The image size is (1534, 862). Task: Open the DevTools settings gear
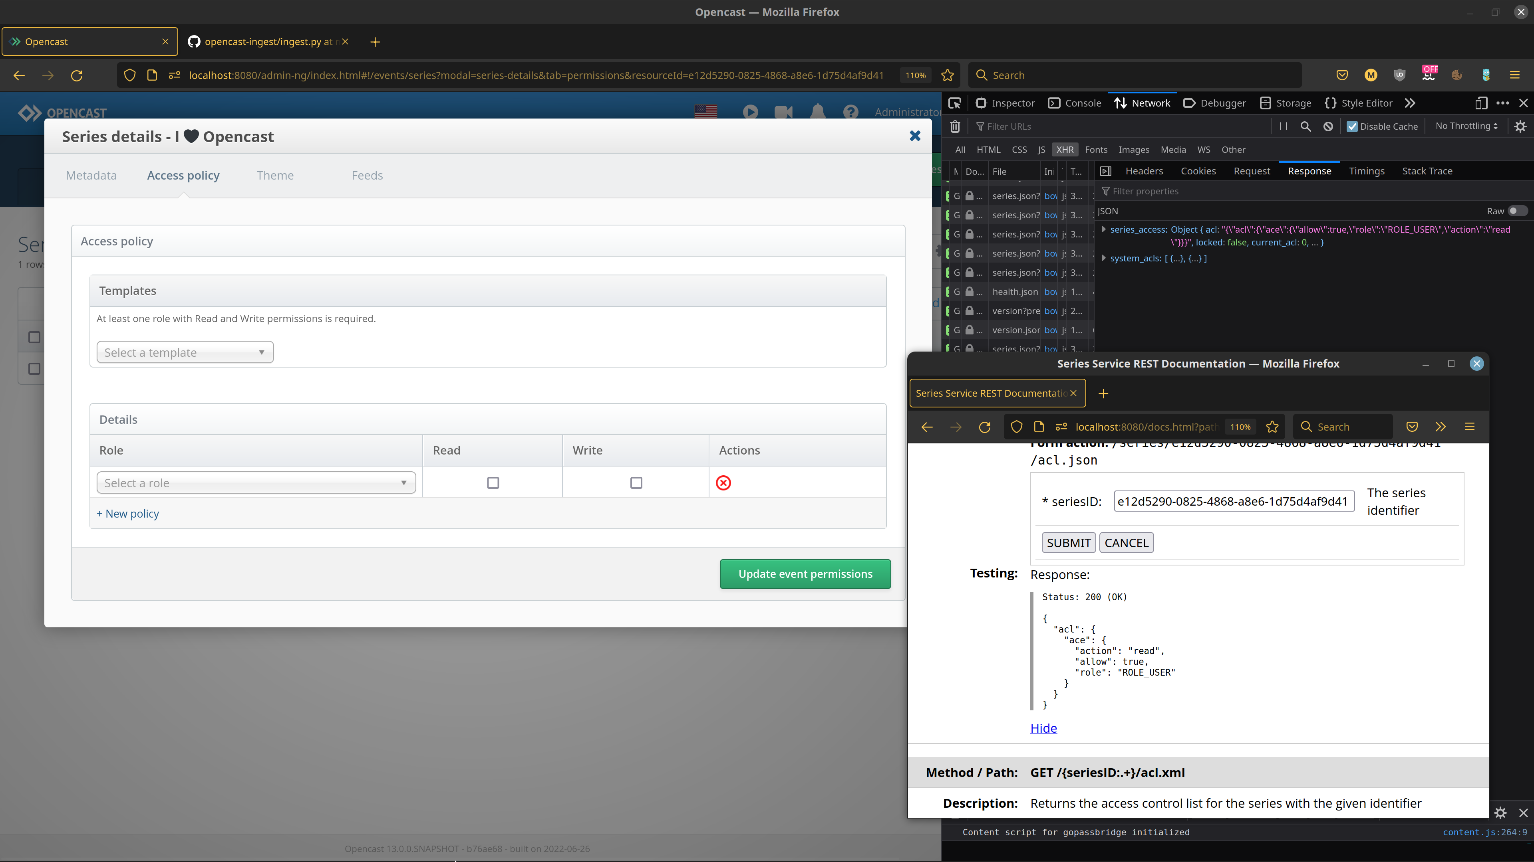tap(1520, 126)
